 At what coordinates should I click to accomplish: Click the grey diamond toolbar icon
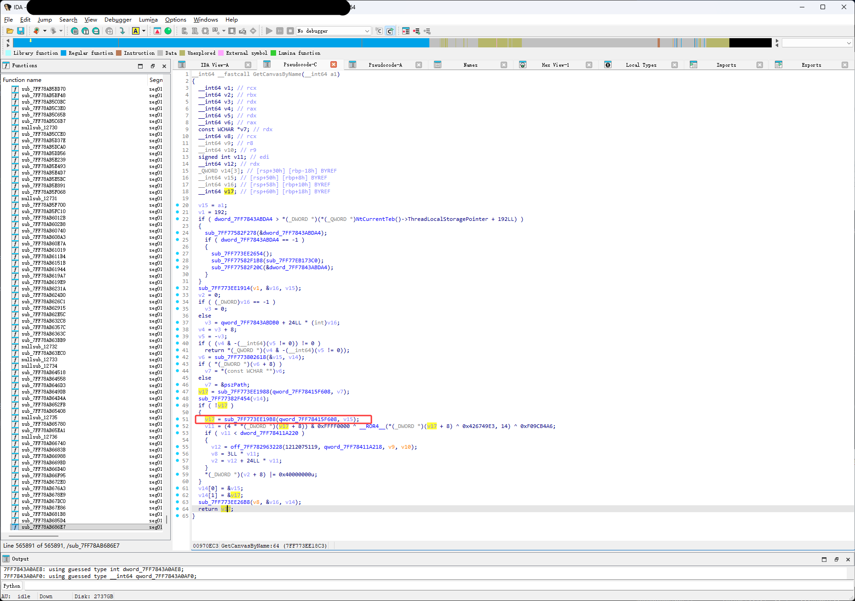253,31
